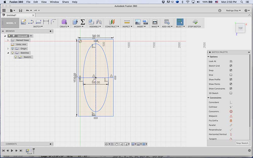Click the Insert Image icon
This screenshot has height=158, width=253.
[x=138, y=22]
